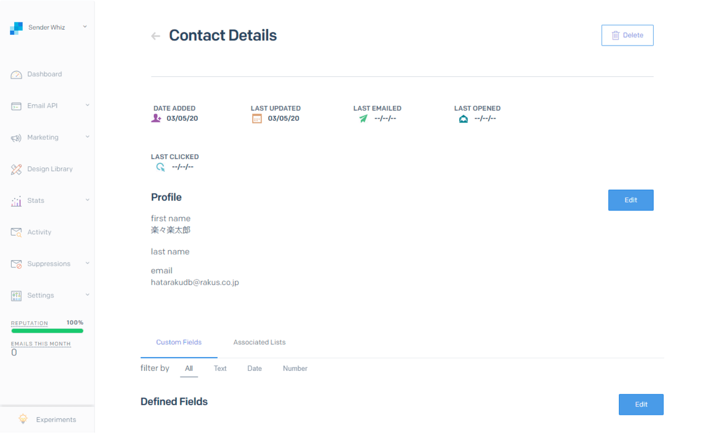Click the Email API icon in sidebar
The height and width of the screenshot is (433, 710).
17,106
